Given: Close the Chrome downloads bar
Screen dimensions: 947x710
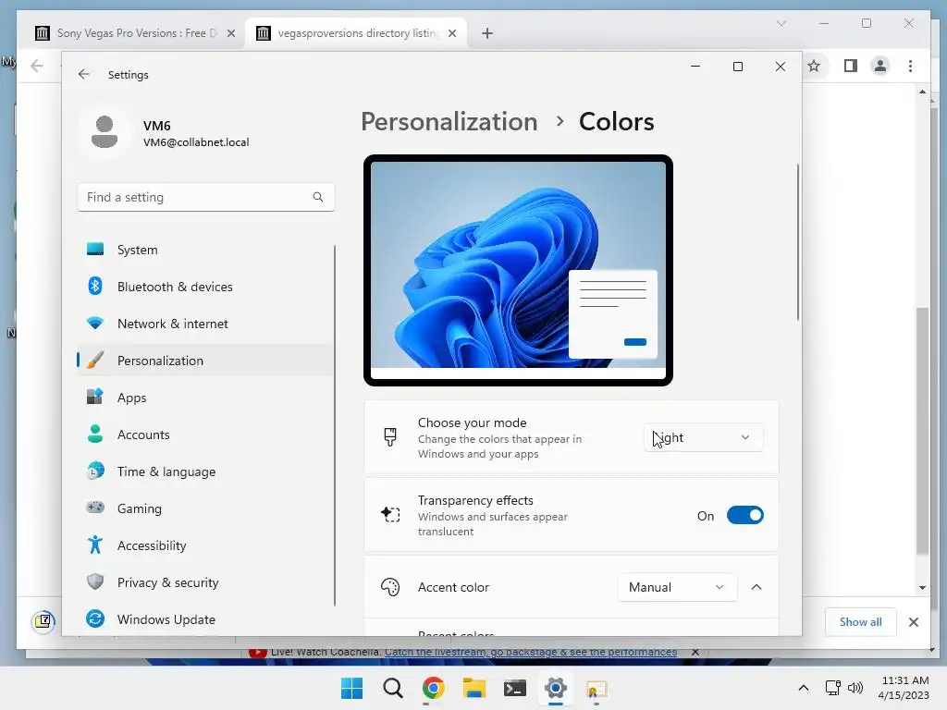Looking at the screenshot, I should click(913, 622).
